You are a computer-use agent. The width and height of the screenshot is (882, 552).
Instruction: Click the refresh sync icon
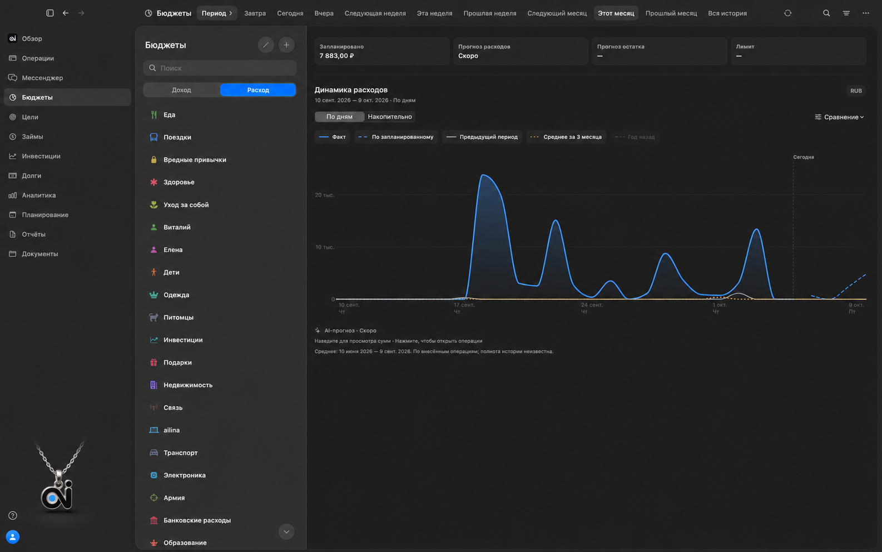(x=787, y=13)
